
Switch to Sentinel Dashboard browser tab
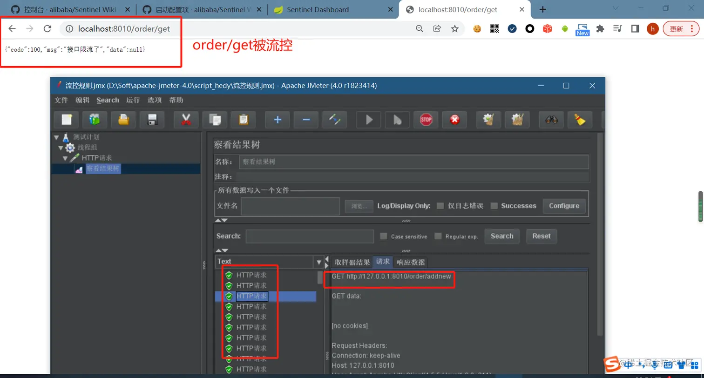click(332, 9)
